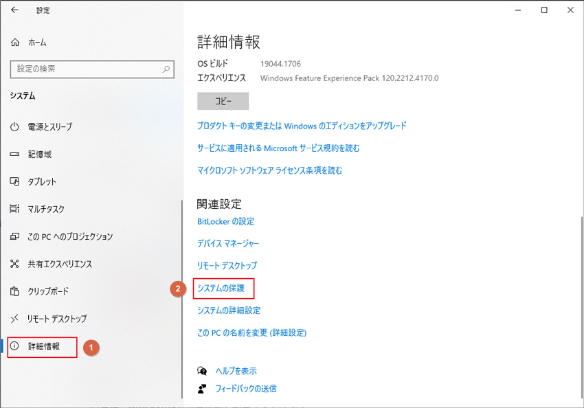Click the エクスペリエンス label
Viewport: 584px width, 408px height.
coord(222,78)
